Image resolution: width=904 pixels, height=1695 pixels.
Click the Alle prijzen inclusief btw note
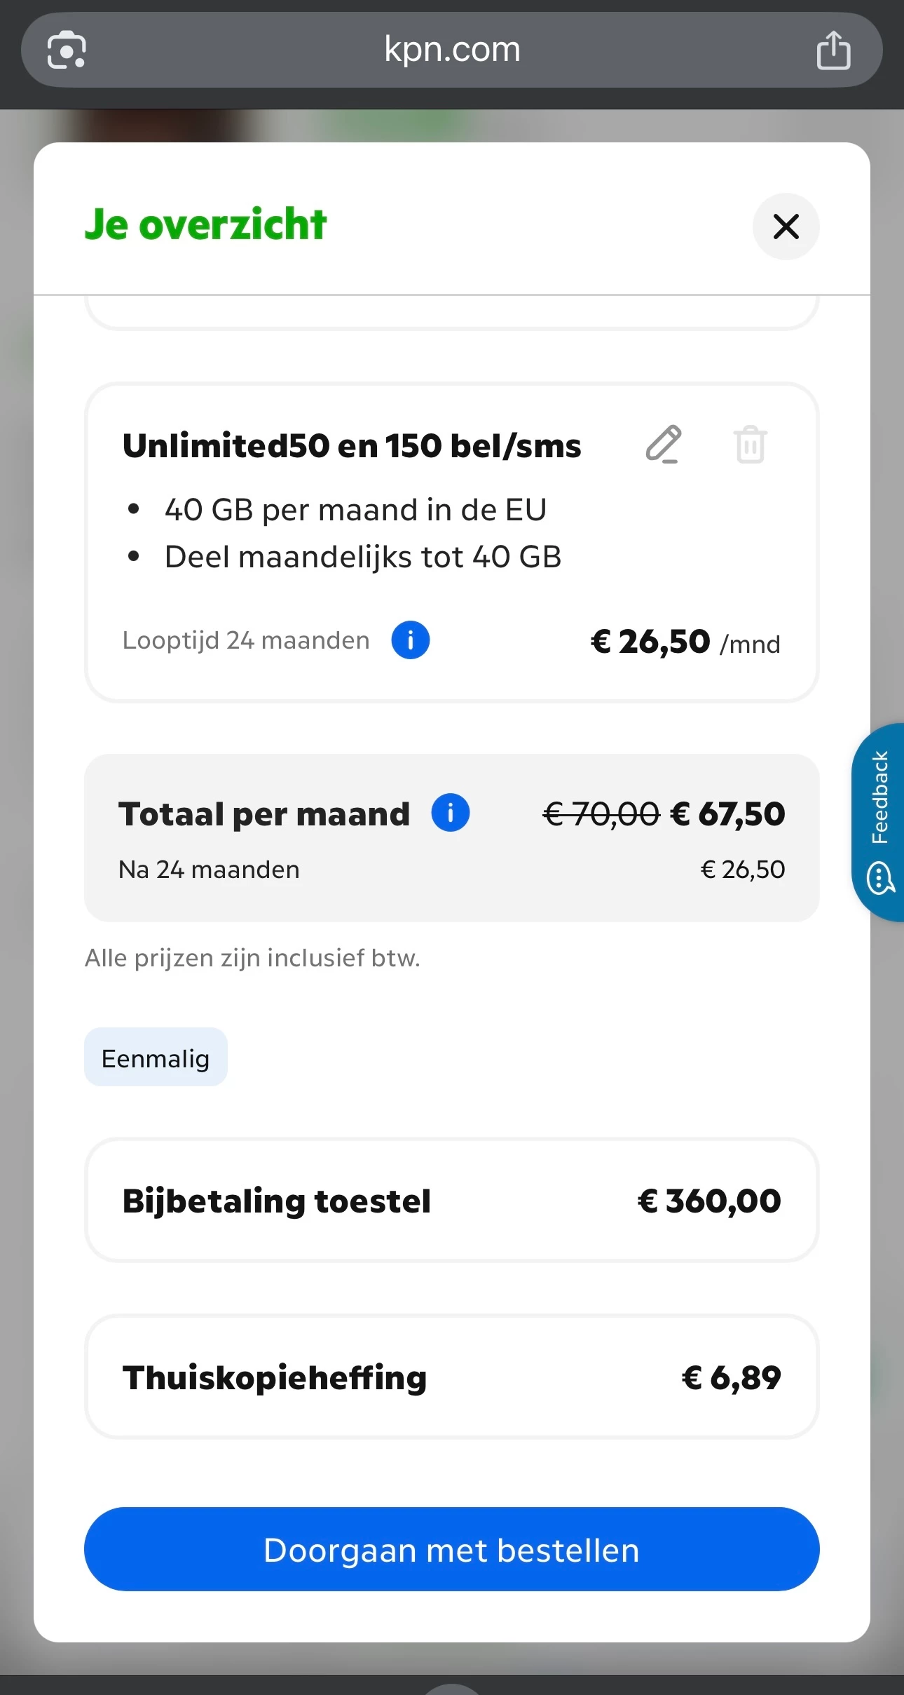click(x=252, y=958)
